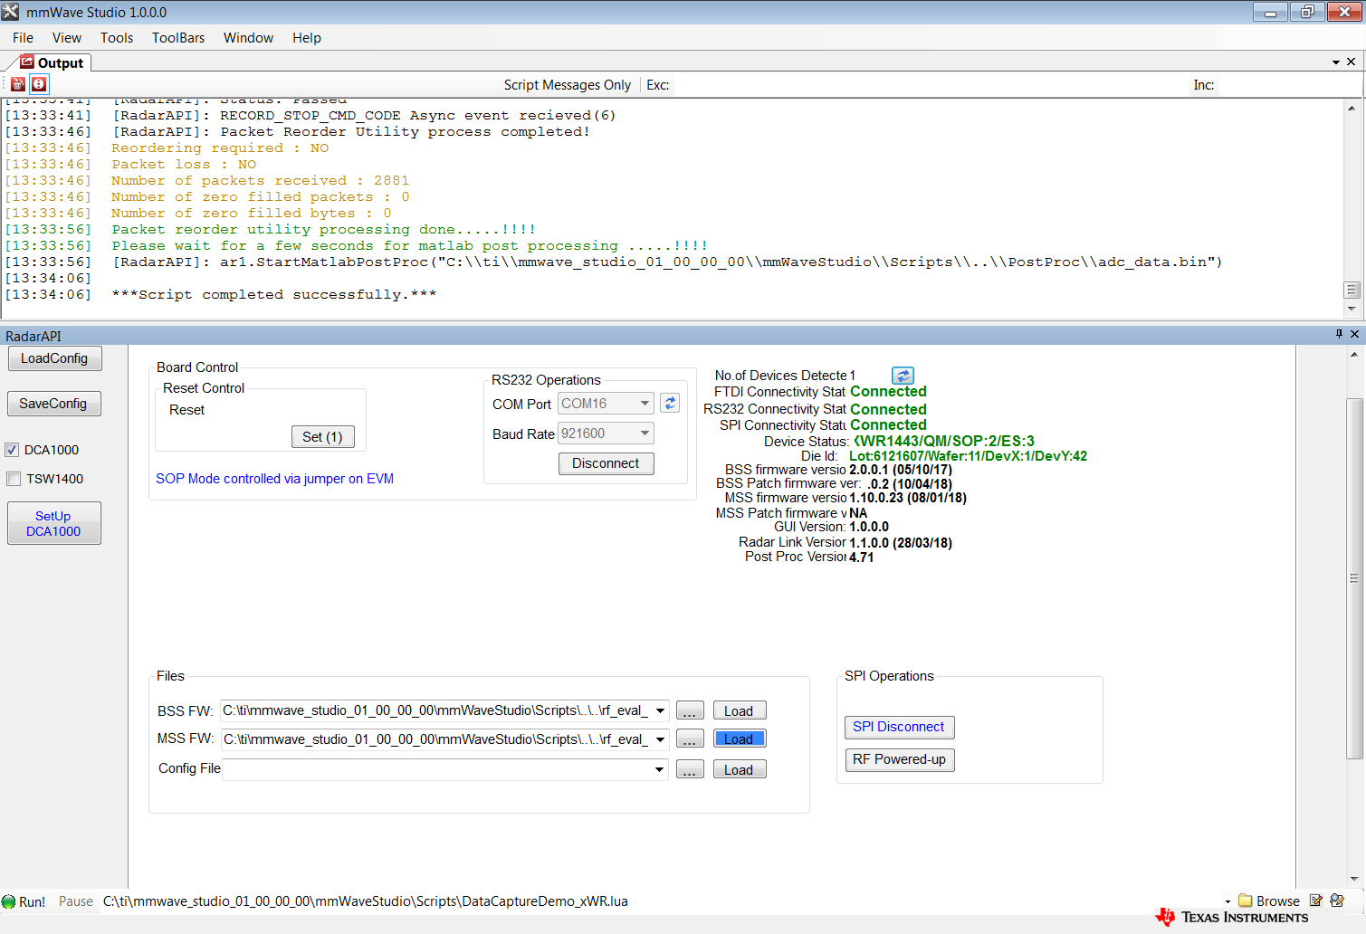The height and width of the screenshot is (934, 1366).
Task: Close the Output panel
Action: click(x=1351, y=62)
